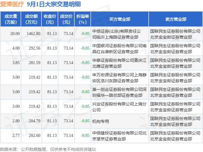The height and width of the screenshot is (152, 203).
Task: Click buyer 申万宏源证券 上海静安区
Action: 119,78
